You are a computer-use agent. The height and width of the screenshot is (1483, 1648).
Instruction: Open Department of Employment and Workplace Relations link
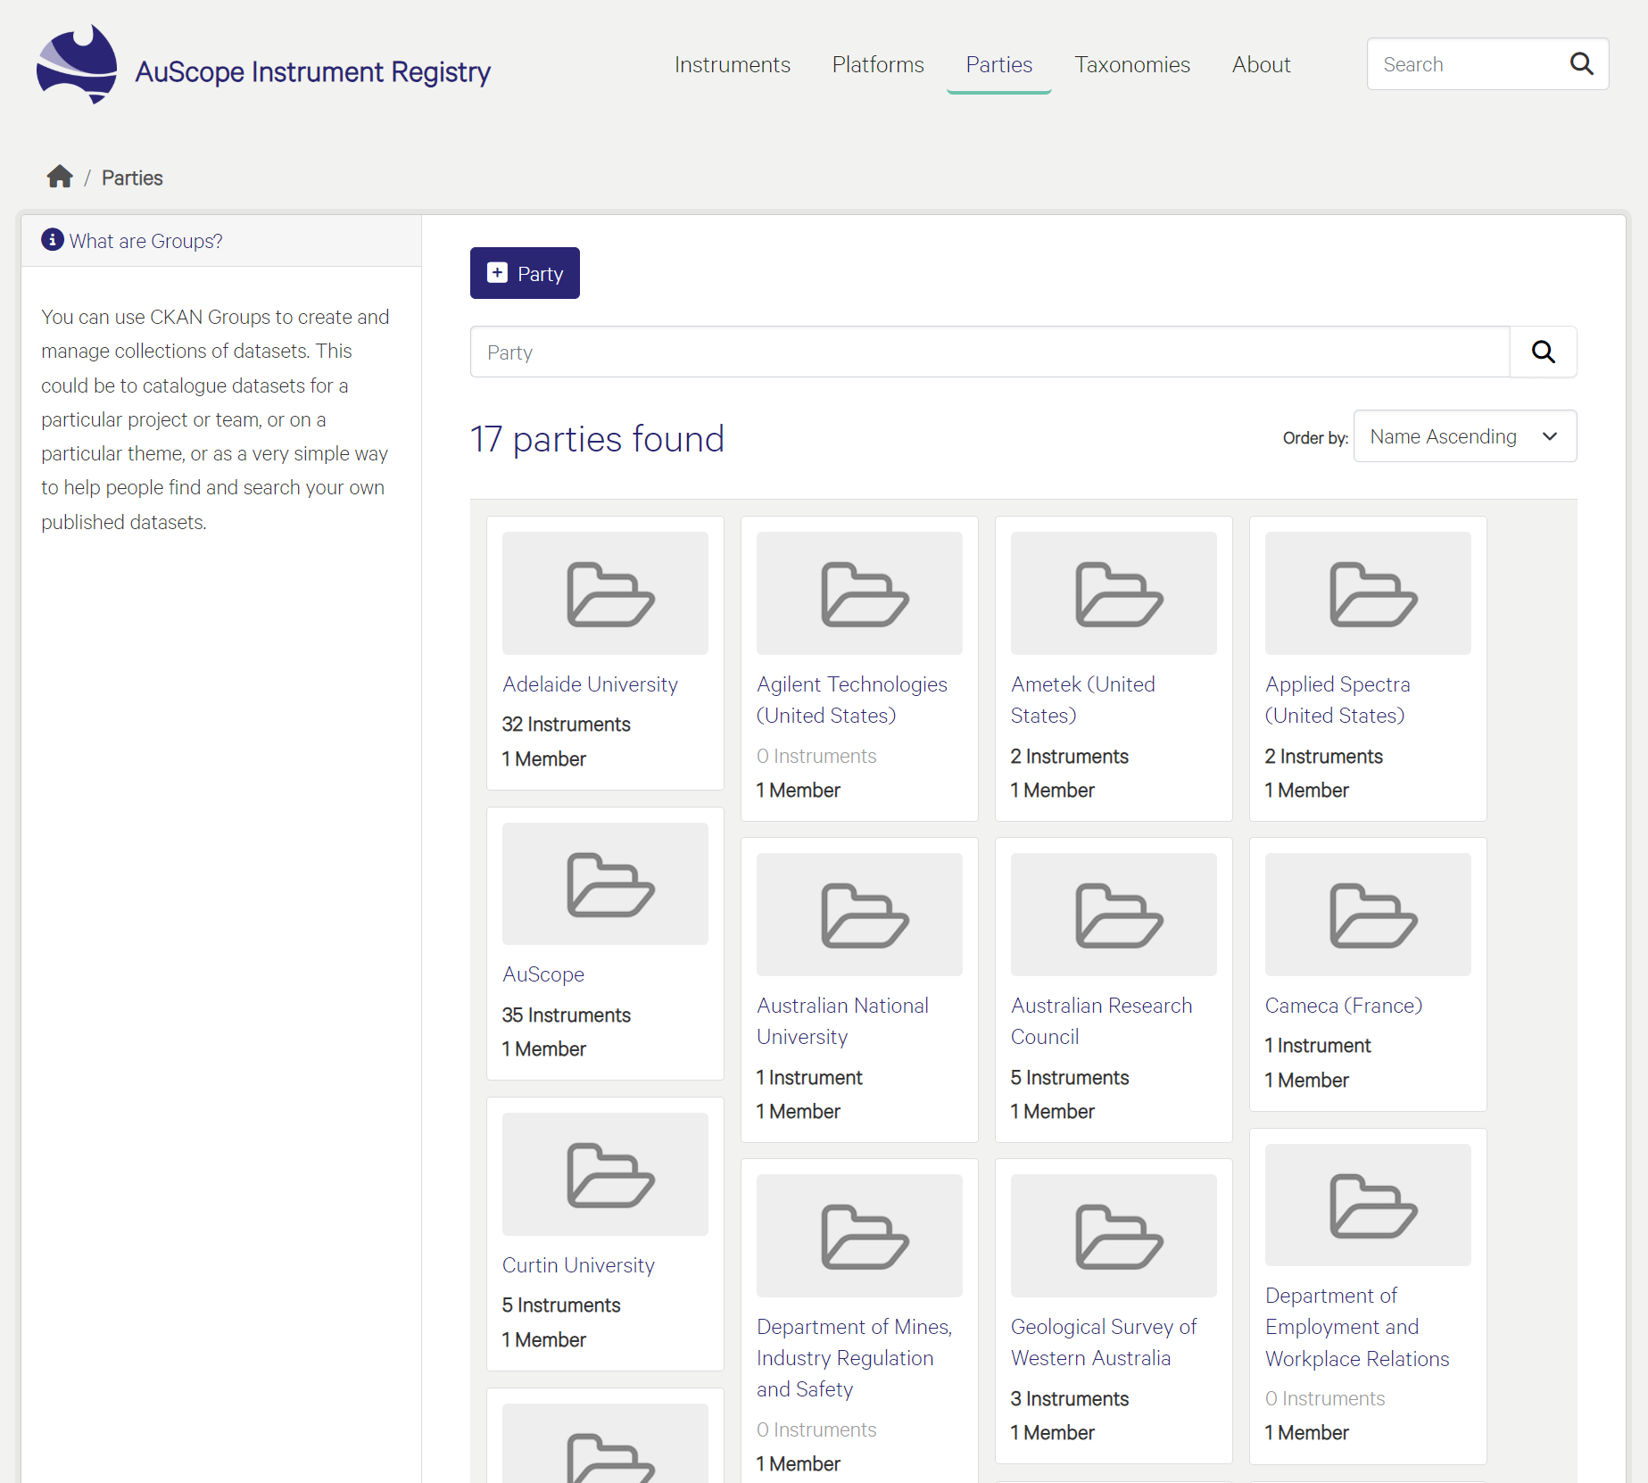click(1357, 1327)
